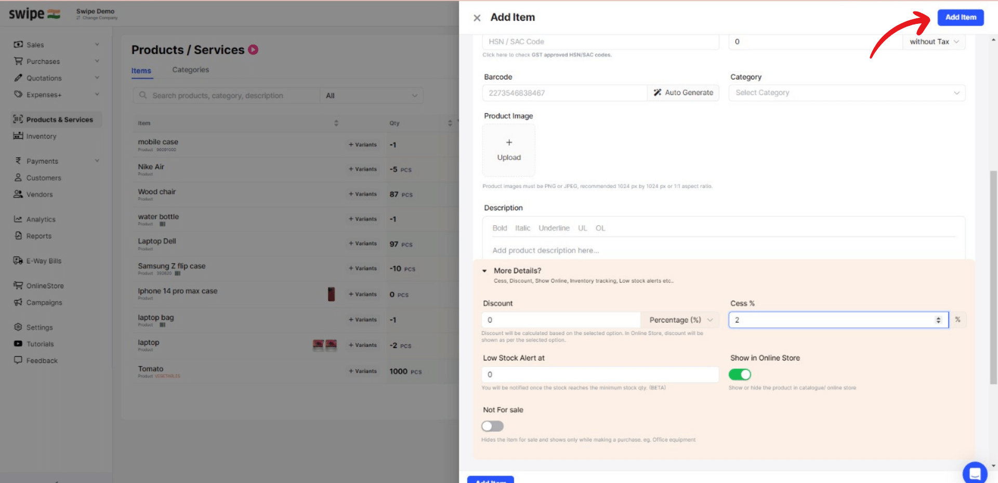The height and width of the screenshot is (483, 998).
Task: Click the Swipe logo
Action: coord(34,14)
